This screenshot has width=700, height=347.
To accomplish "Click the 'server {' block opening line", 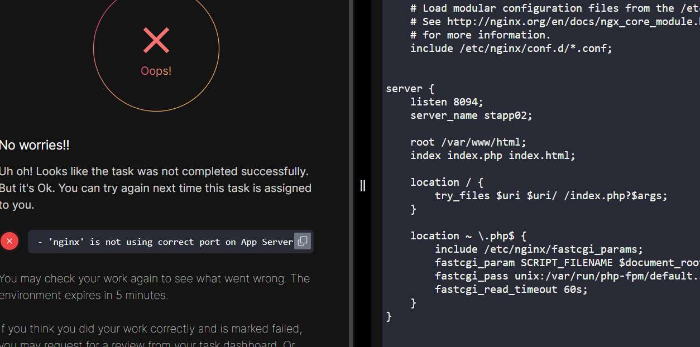I will (410, 89).
